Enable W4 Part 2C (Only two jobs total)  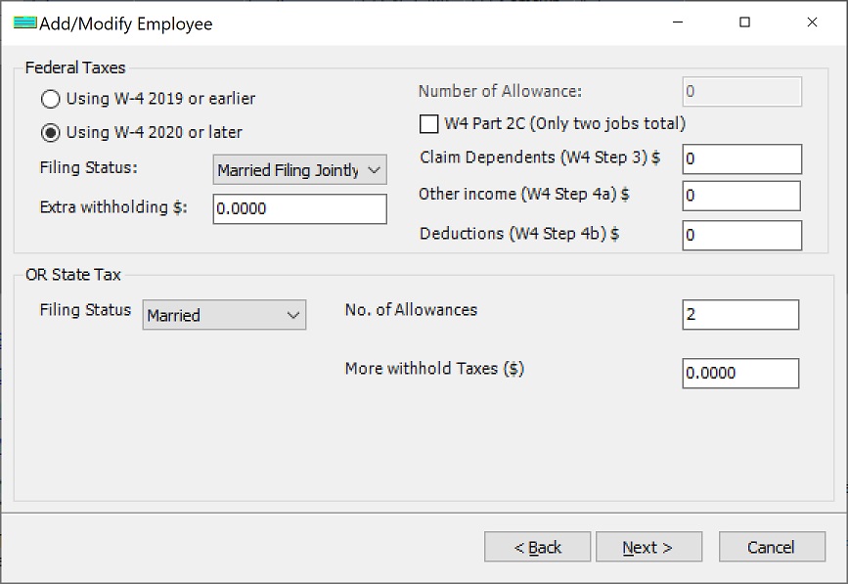427,124
